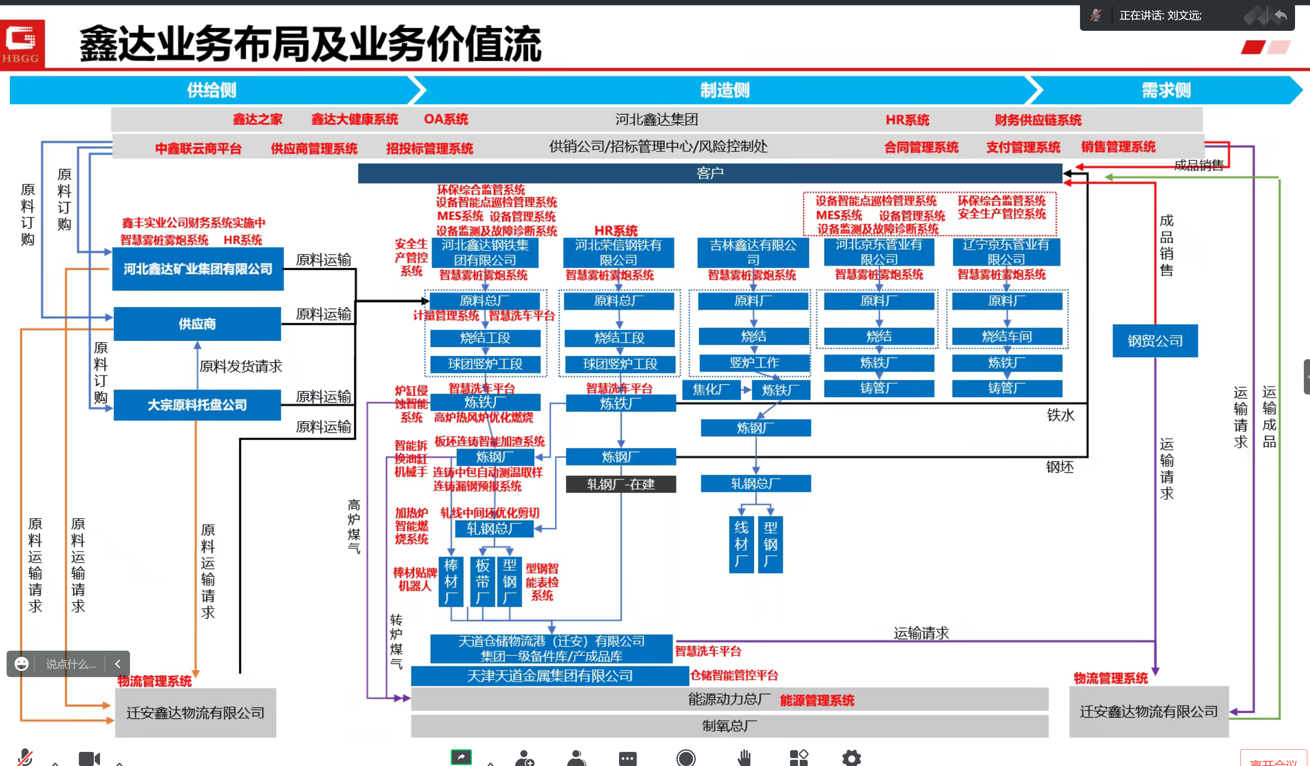Image resolution: width=1310 pixels, height=766 pixels.
Task: Click the '辽宁京东管业有限公司' box
Action: [1006, 252]
